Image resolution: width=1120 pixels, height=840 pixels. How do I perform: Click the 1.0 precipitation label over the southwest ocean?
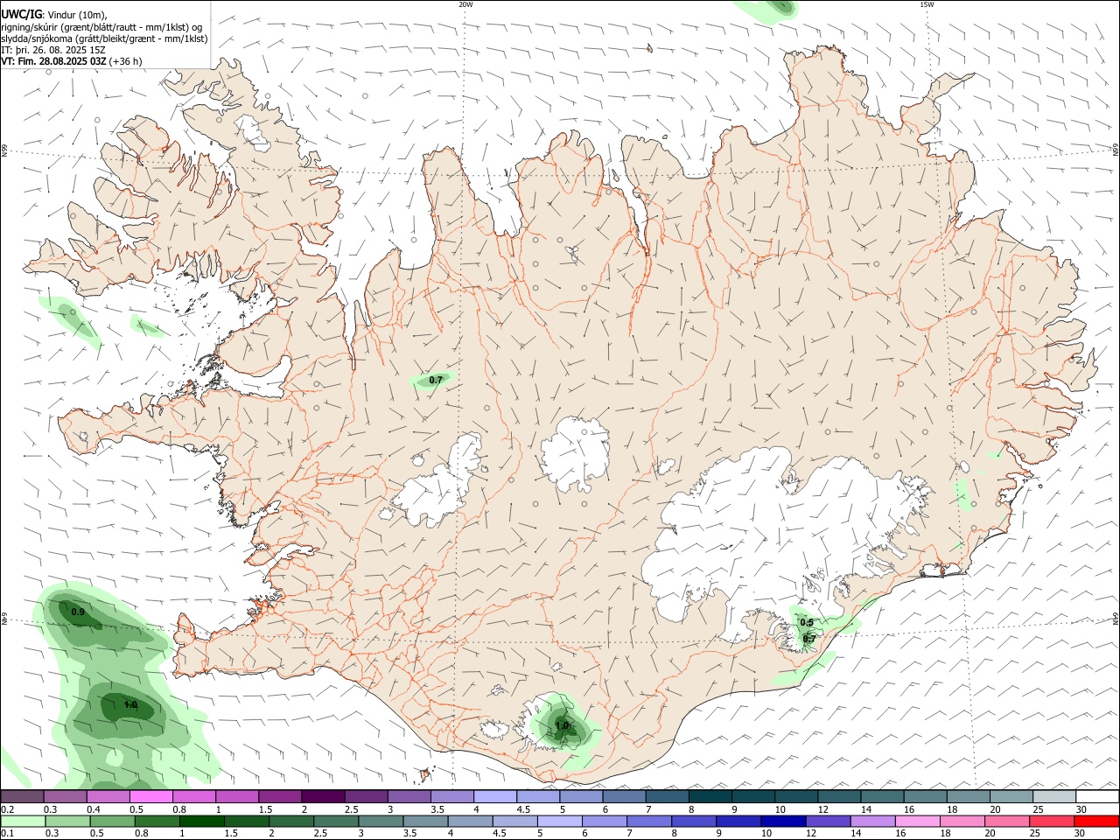(130, 704)
